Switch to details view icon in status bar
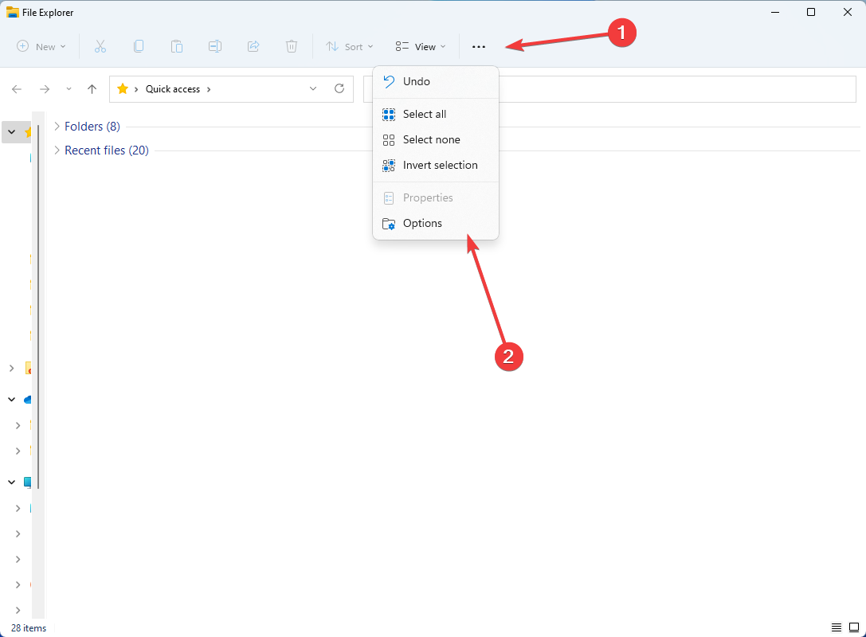This screenshot has height=637, width=866. click(x=837, y=627)
